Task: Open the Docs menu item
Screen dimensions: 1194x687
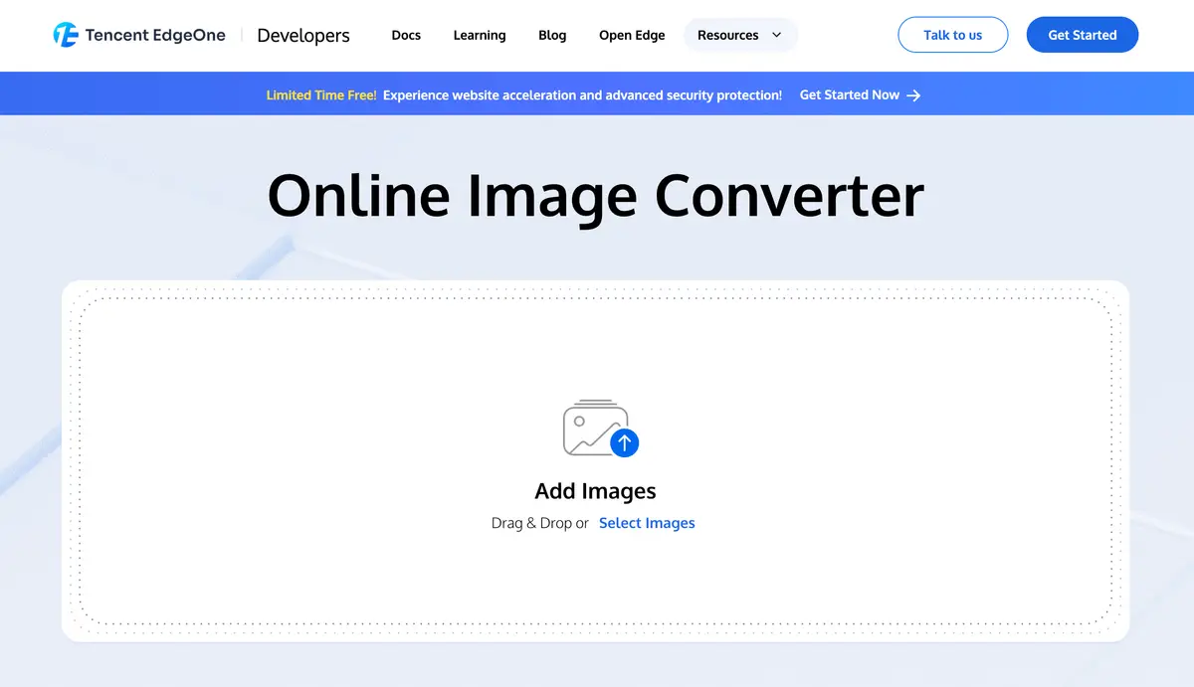Action: (406, 35)
